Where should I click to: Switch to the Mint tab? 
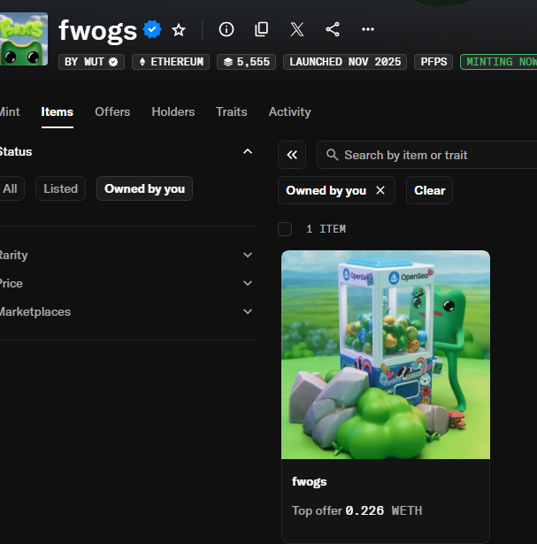pyautogui.click(x=10, y=111)
